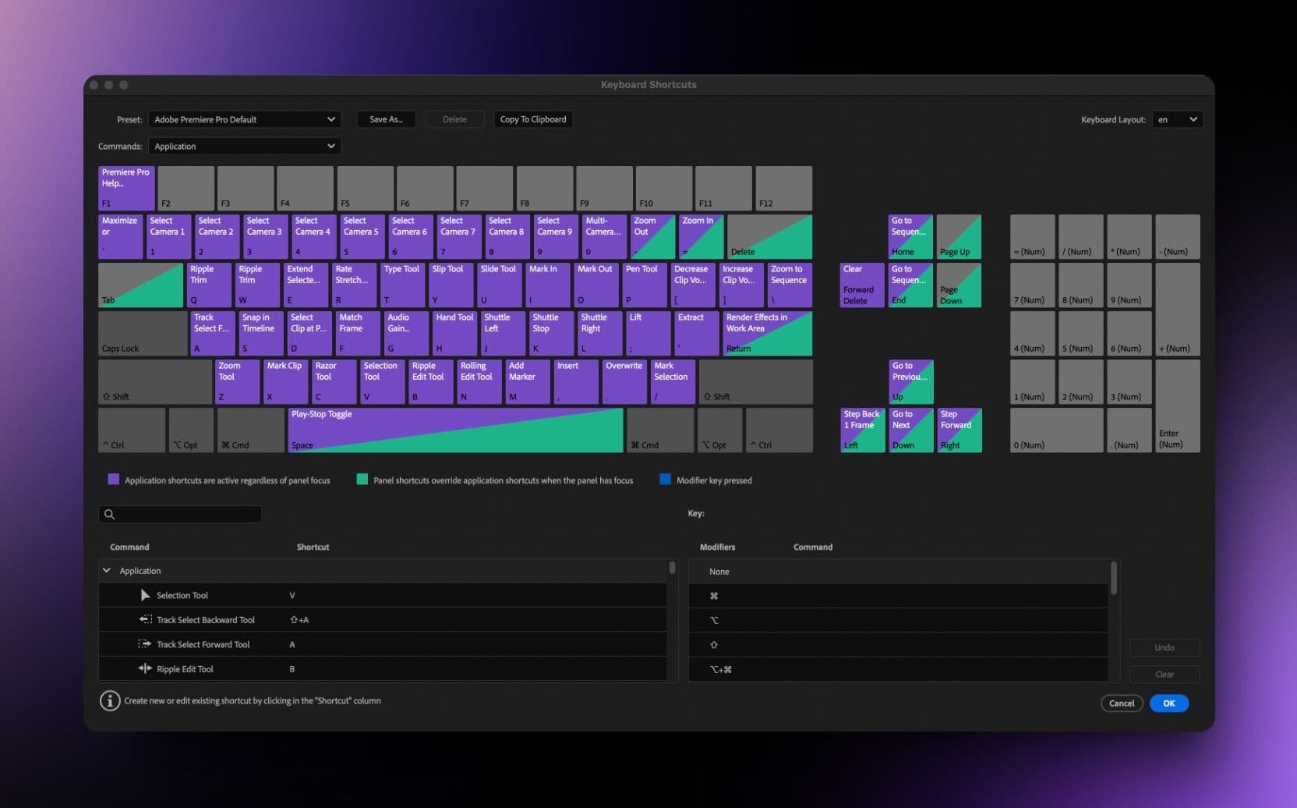
Task: Click the Save As button
Action: click(385, 119)
